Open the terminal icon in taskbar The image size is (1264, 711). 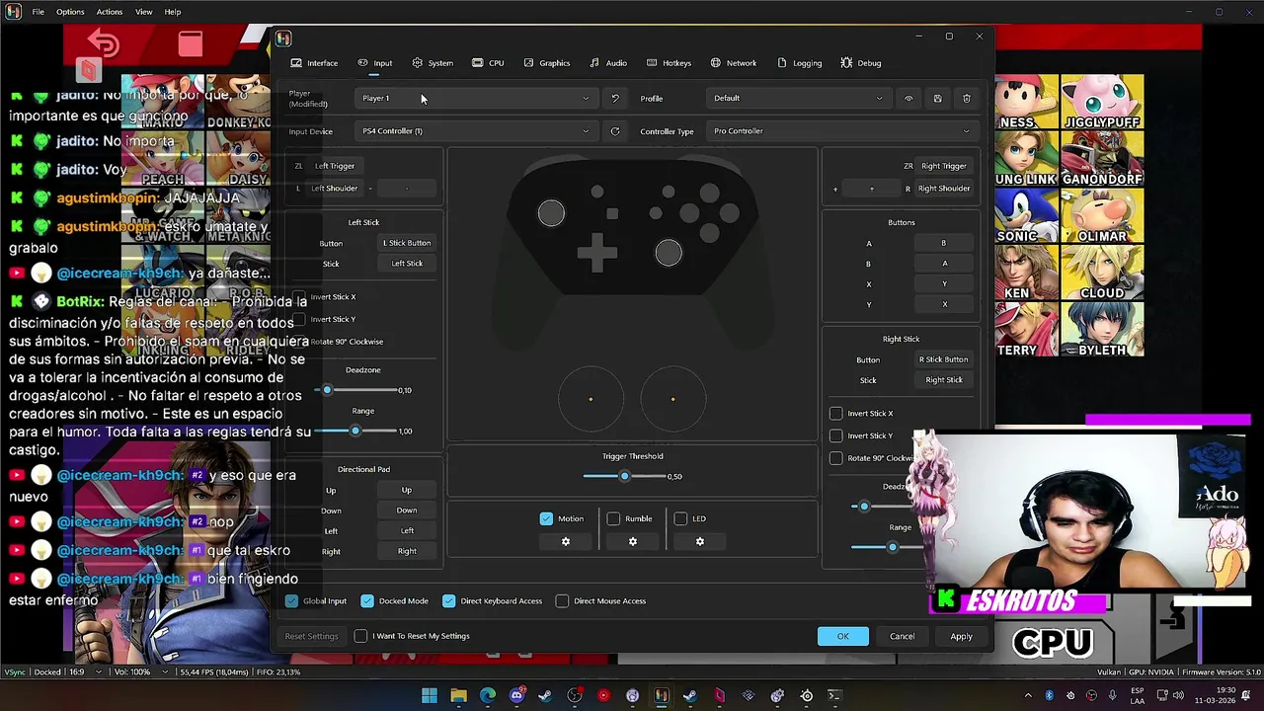pyautogui.click(x=834, y=696)
